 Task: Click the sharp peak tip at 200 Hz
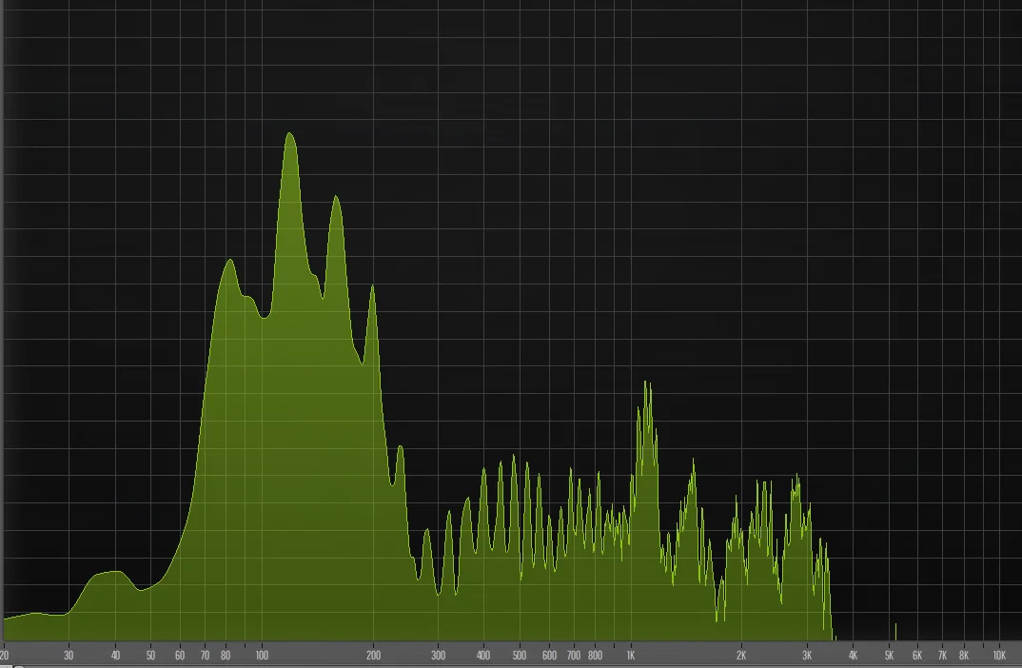(x=372, y=285)
